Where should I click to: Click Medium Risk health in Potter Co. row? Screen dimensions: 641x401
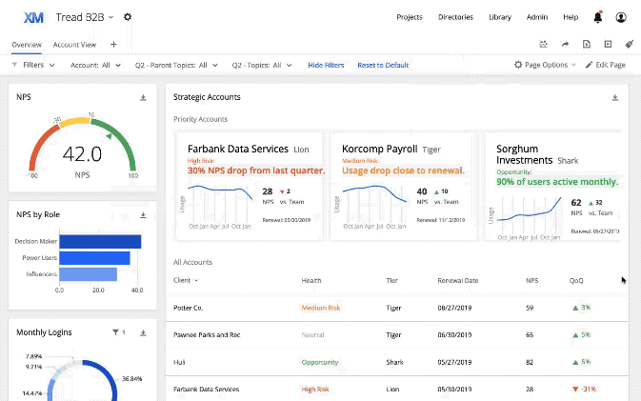320,308
